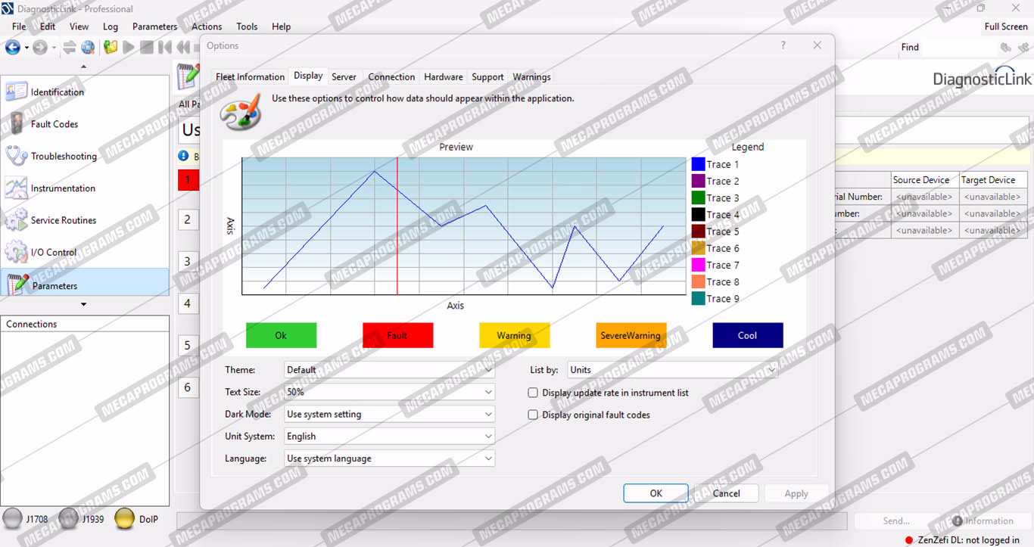Viewport: 1034px width, 547px height.
Task: Open Fault Codes in the sidebar
Action: [54, 124]
